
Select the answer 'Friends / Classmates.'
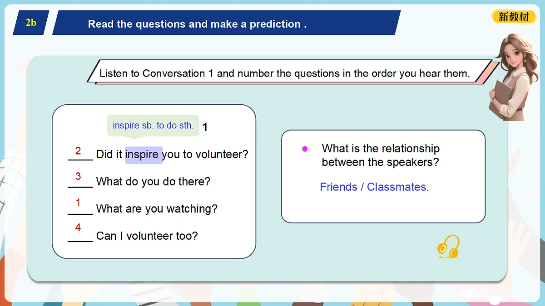click(x=374, y=187)
